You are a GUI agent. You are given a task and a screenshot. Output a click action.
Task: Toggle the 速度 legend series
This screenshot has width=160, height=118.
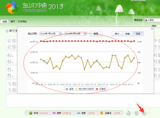pos(70,89)
